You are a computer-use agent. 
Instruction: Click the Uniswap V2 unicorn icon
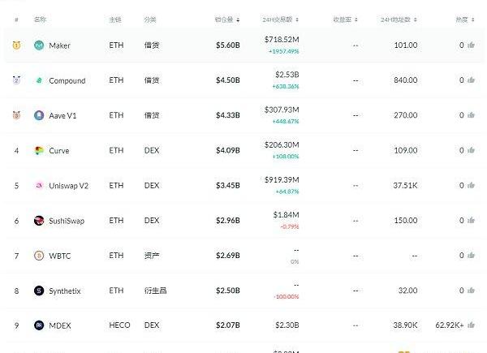coord(39,186)
